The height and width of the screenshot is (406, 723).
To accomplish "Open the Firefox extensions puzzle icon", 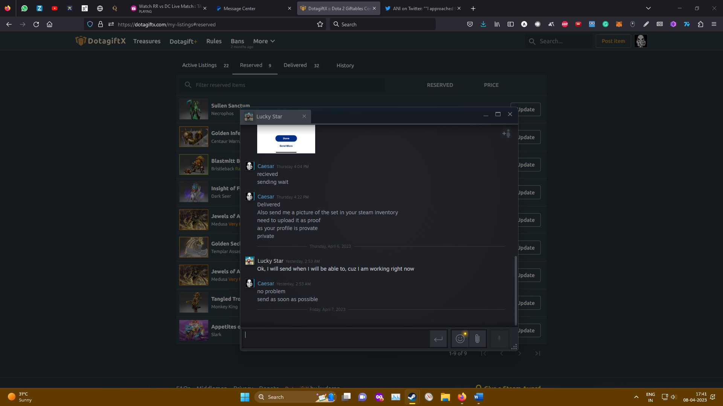I will [x=700, y=24].
